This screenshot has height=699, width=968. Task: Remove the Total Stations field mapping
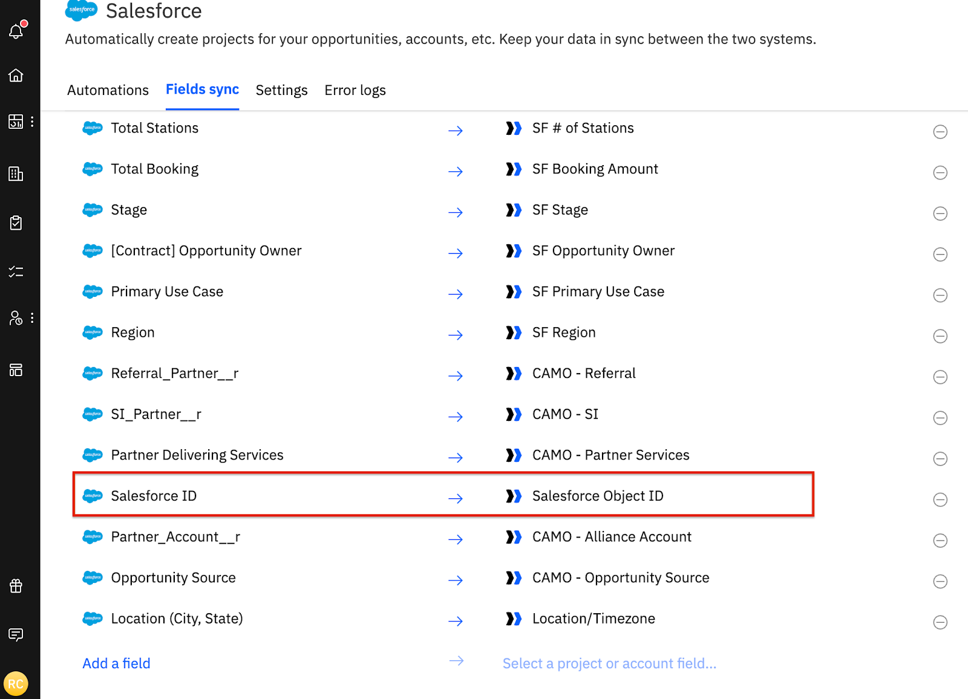[x=940, y=132]
